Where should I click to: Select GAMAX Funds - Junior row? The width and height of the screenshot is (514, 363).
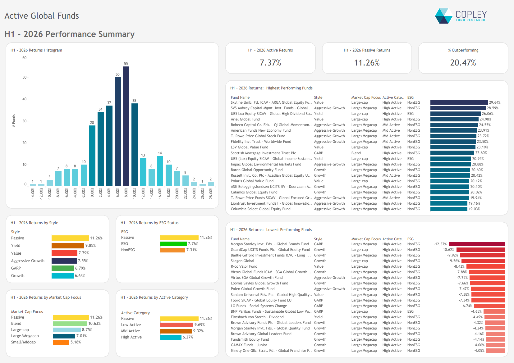[367, 345]
